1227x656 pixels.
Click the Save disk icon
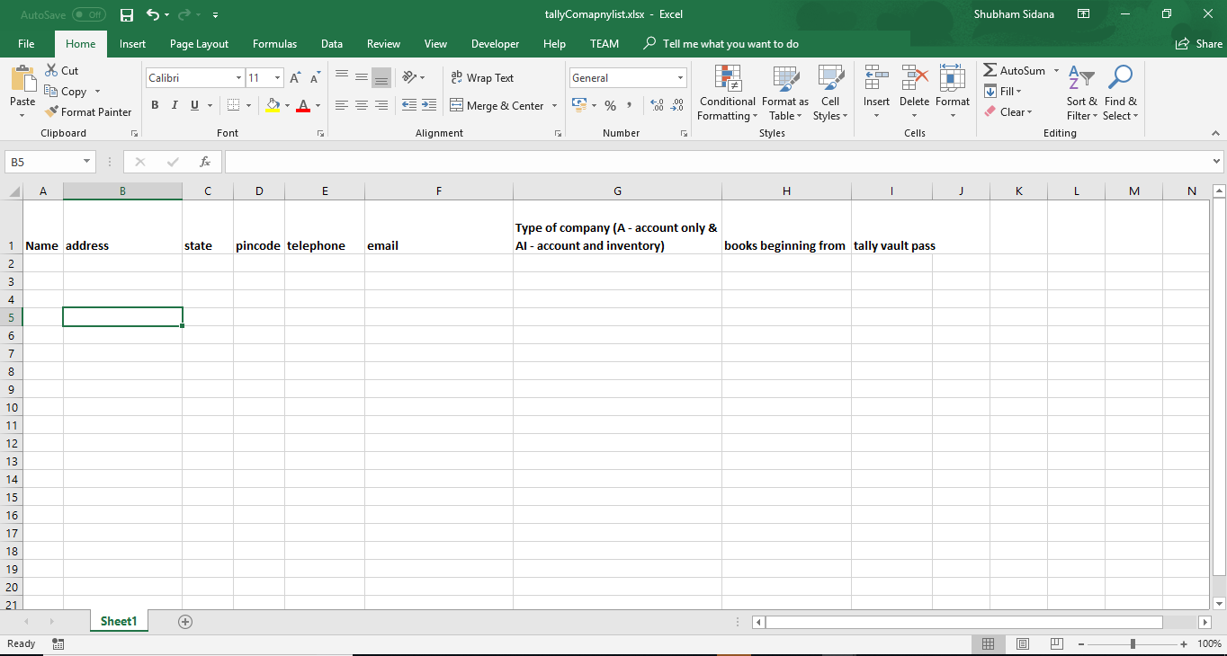(x=127, y=15)
